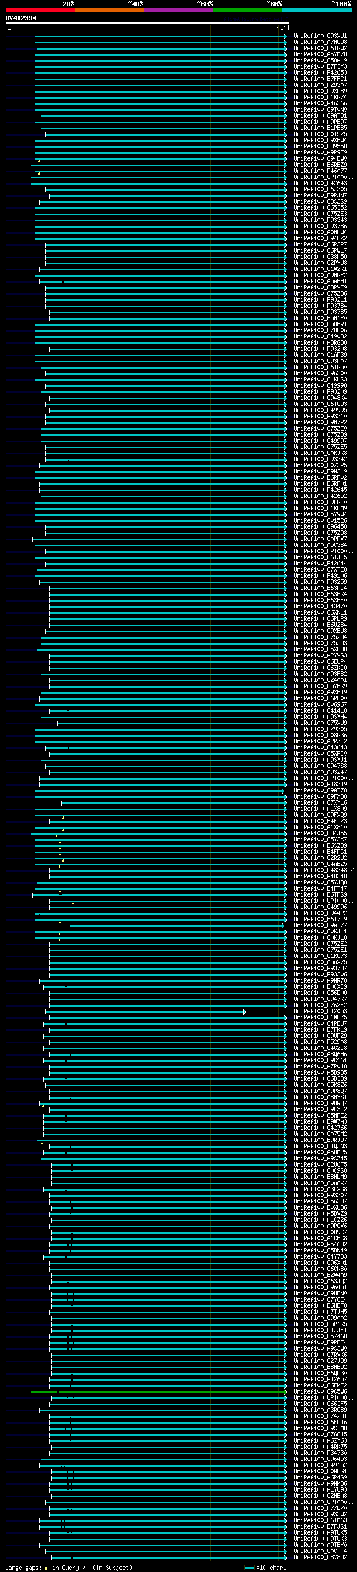The width and height of the screenshot is (357, 1572).
Task: Select hit label UniRef100_B1PBB5
Action: (320, 128)
